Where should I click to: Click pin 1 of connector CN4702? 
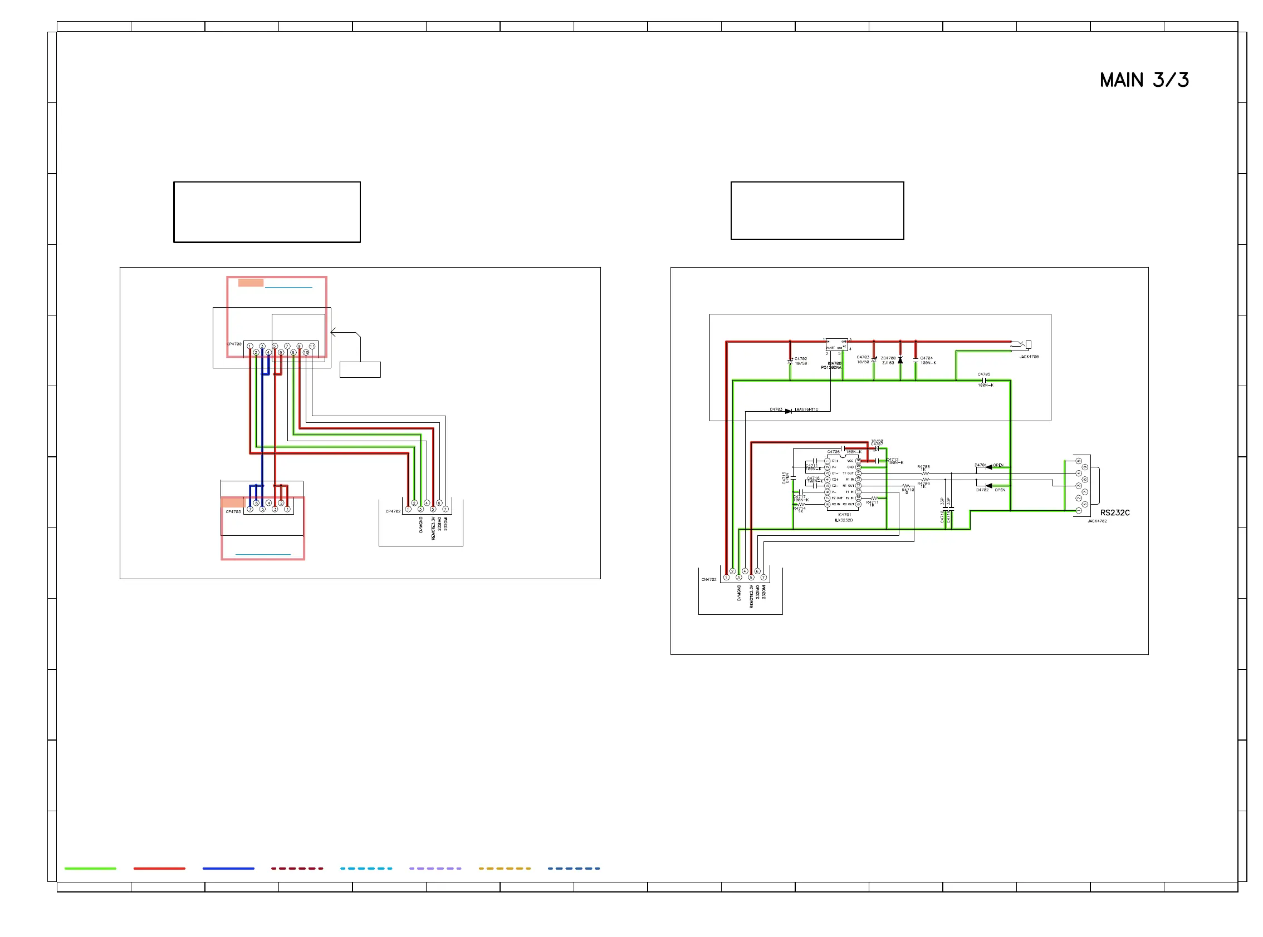[726, 578]
